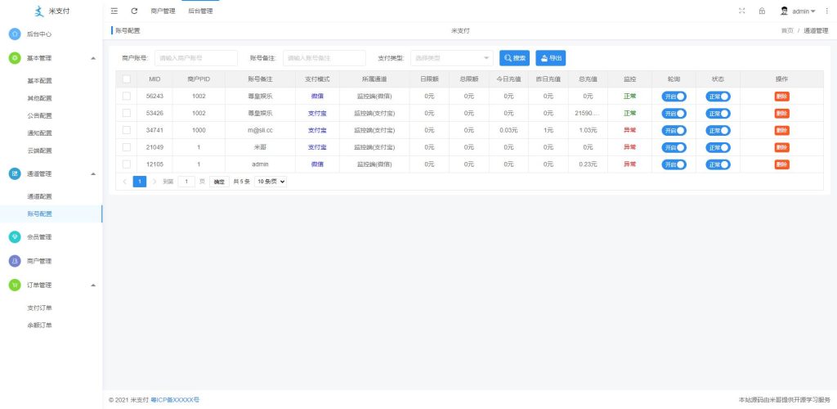Click the lock screen icon in header
This screenshot has width=837, height=409.
[x=762, y=11]
